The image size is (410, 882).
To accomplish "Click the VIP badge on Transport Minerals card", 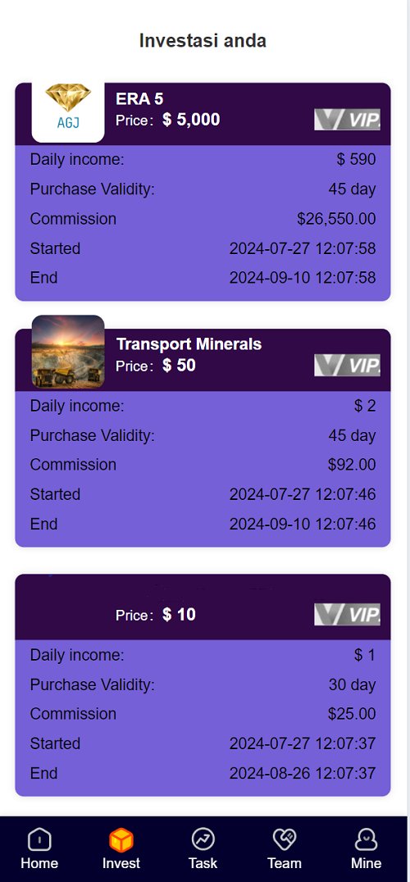I will (347, 365).
